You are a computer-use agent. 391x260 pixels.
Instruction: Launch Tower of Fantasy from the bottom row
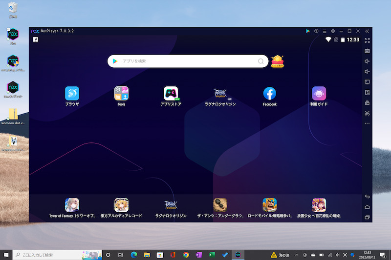72,204
